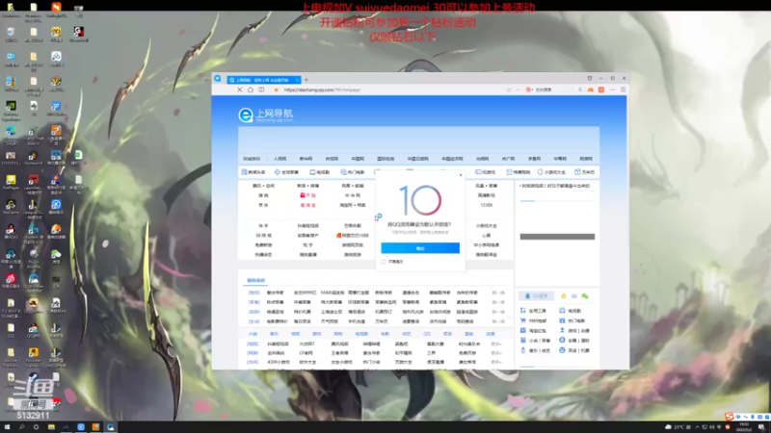This screenshot has width=771, height=433.
Task: Select the 综艺 category tab
Action: (406, 334)
